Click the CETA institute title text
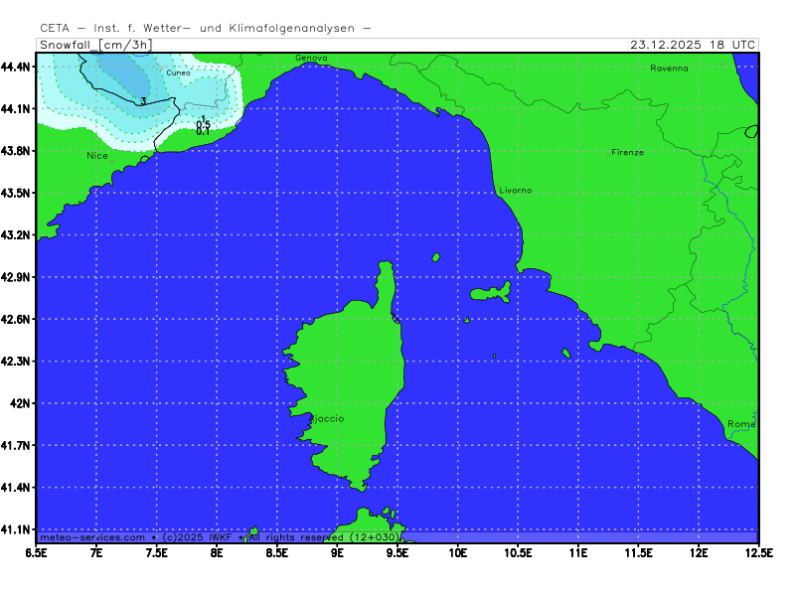Viewport: 795px width, 596px height. coord(205,28)
